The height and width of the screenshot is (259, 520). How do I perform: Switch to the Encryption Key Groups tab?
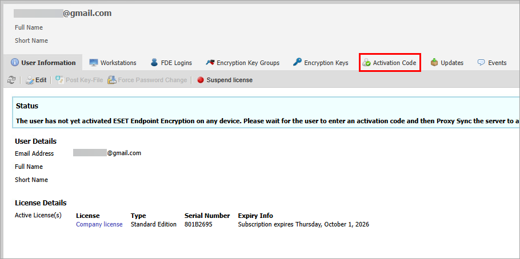pyautogui.click(x=243, y=63)
